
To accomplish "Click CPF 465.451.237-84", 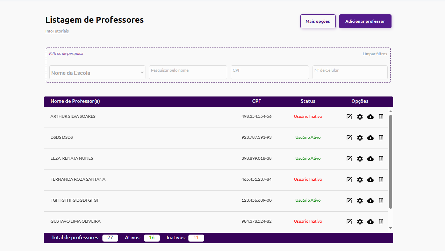I will click(257, 179).
